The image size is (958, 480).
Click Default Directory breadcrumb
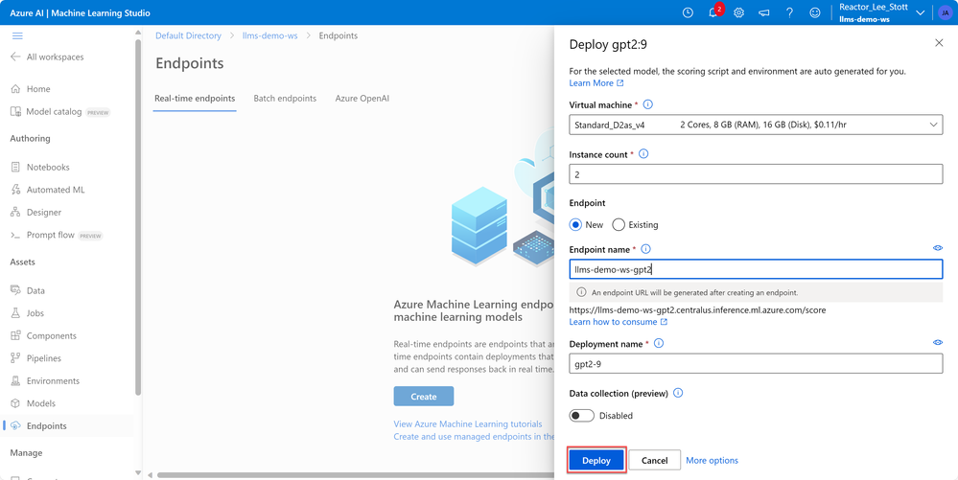click(x=188, y=36)
